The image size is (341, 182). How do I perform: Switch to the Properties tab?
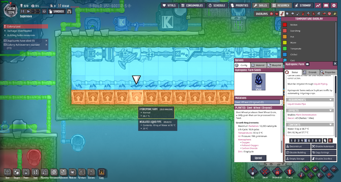click(328, 72)
